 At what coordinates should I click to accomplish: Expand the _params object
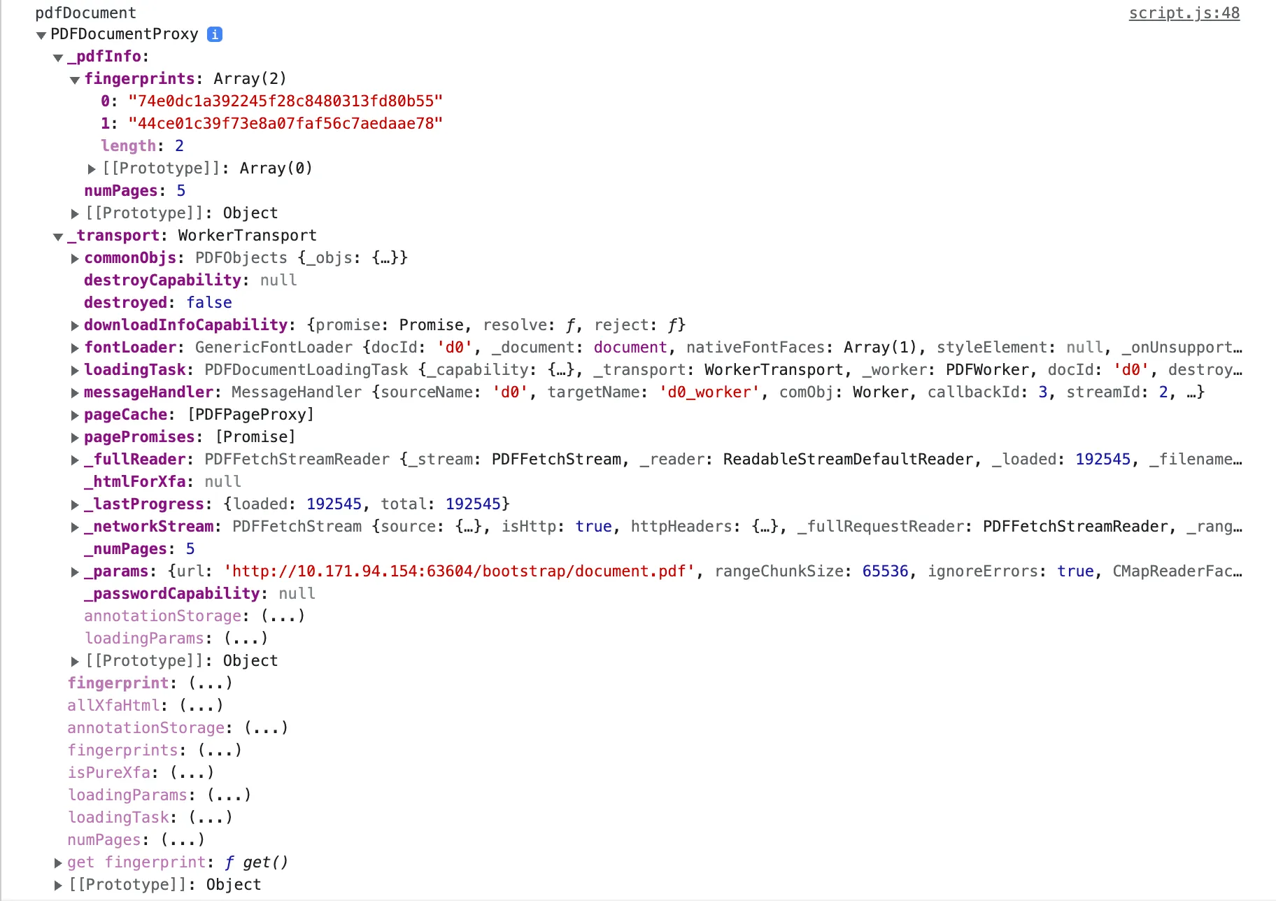(75, 571)
